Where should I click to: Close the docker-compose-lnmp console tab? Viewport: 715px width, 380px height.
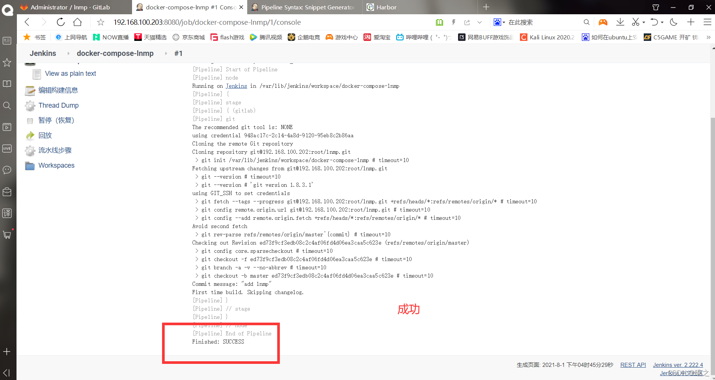(x=241, y=7)
